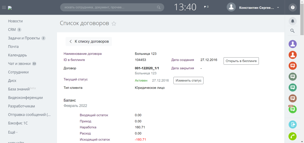This screenshot has width=304, height=143.
Task: Open База знаний in the left menu
Action: coord(19,89)
